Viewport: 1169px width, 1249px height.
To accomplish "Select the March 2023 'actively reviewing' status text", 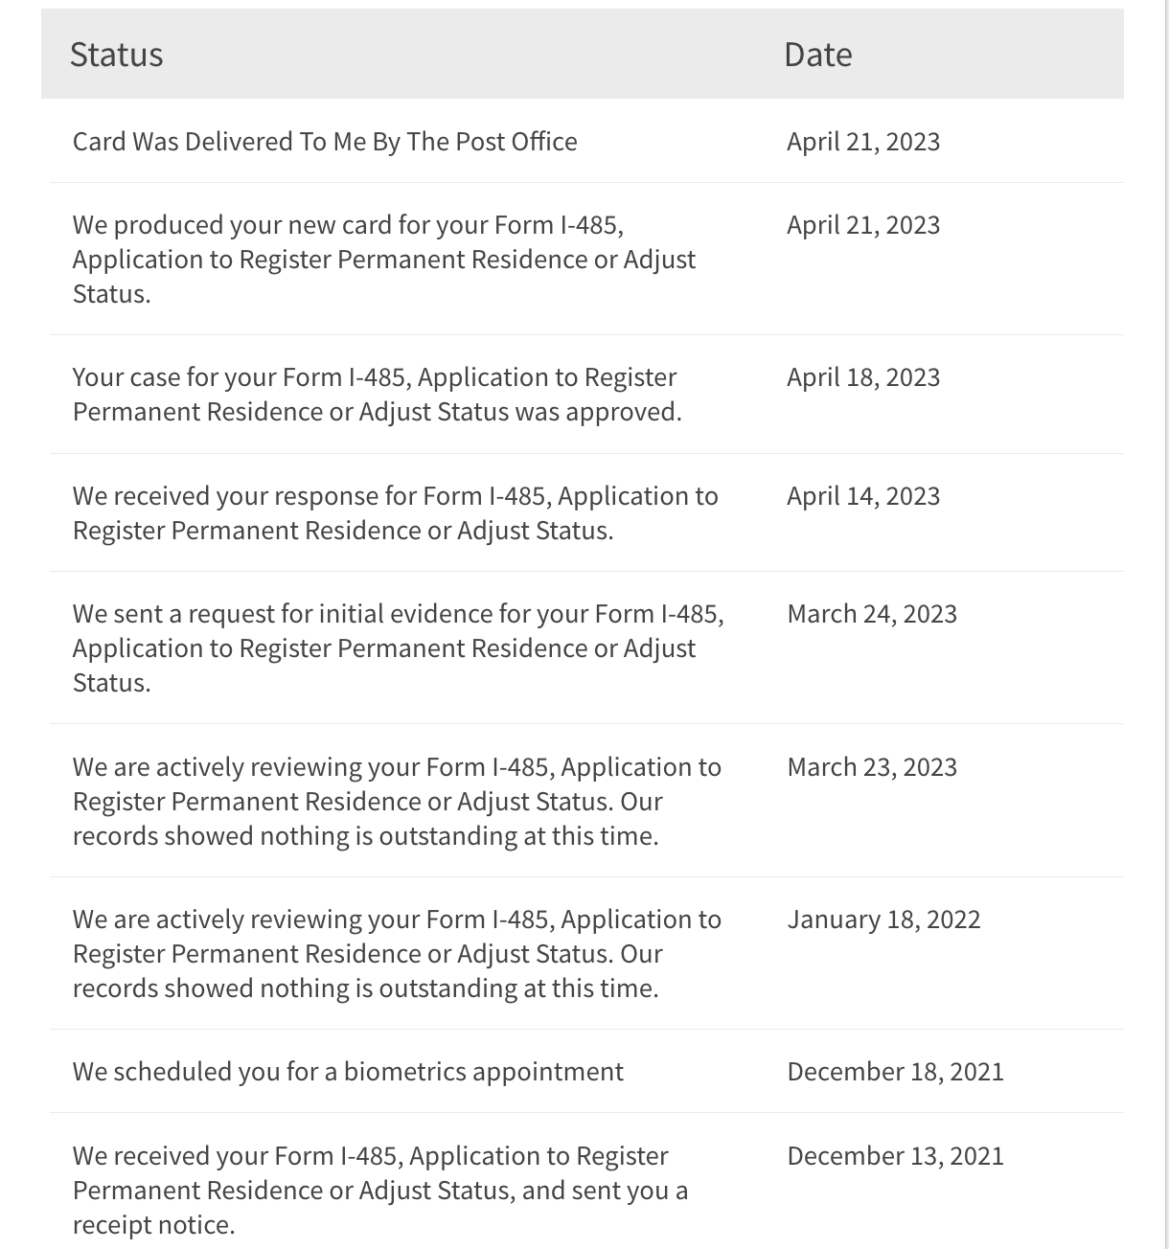I will [397, 801].
